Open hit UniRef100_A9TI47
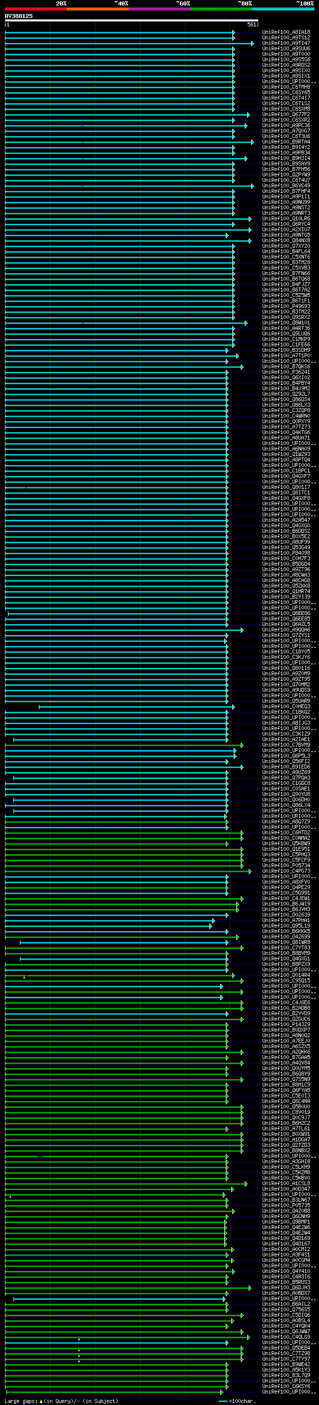The width and height of the screenshot is (319, 1405). coord(286,43)
